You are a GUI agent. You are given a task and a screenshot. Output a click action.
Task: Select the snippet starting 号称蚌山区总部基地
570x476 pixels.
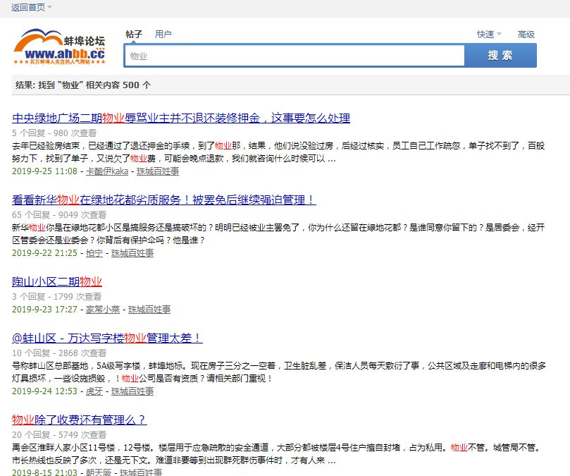(x=279, y=372)
